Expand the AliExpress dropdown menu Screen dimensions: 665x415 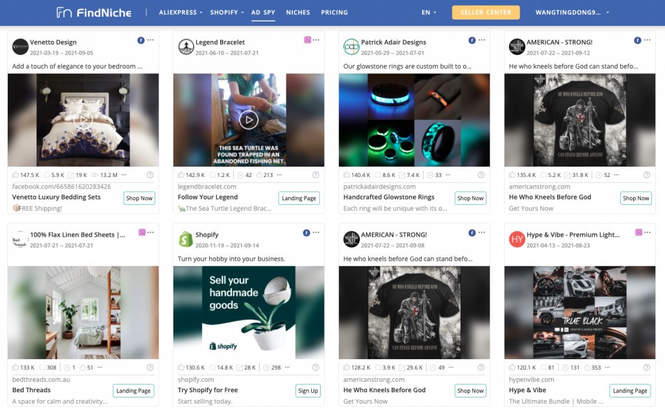coord(181,13)
